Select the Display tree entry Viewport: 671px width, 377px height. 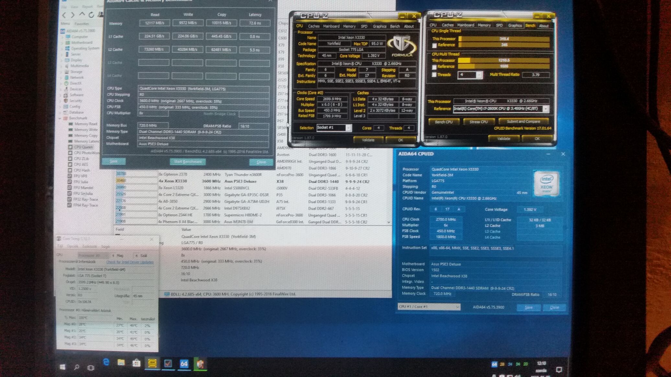pyautogui.click(x=76, y=60)
